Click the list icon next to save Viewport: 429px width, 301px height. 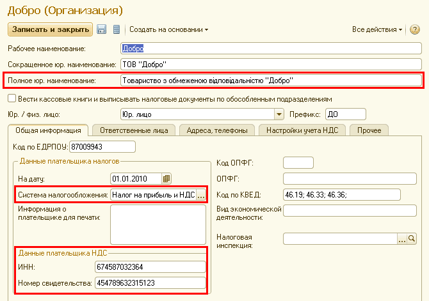117,29
